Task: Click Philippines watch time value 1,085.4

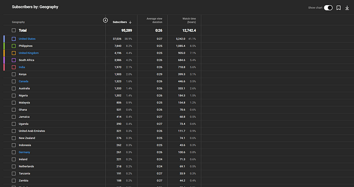Action: point(181,46)
